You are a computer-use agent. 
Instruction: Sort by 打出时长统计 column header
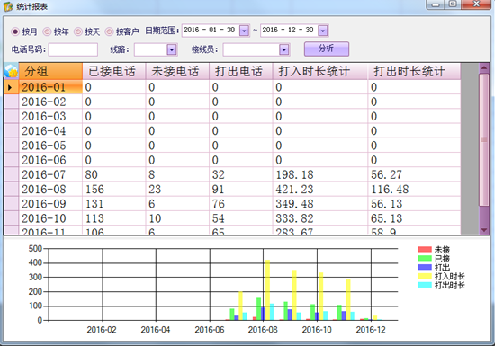[x=414, y=71]
